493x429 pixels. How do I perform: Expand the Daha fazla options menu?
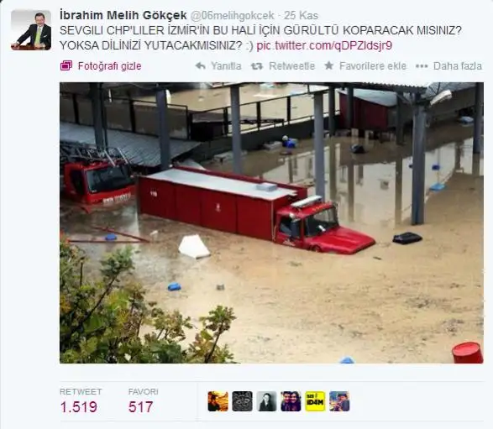pos(458,66)
